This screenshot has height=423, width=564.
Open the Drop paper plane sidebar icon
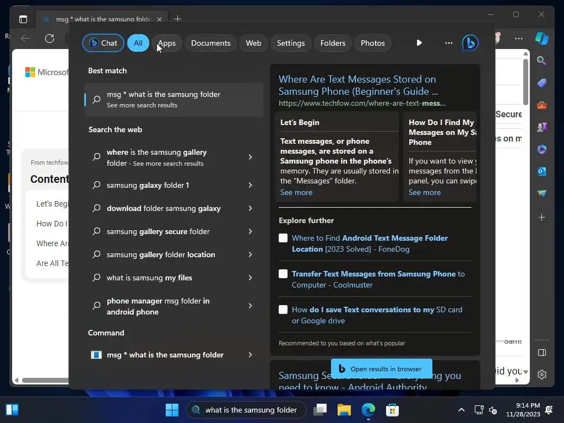(x=542, y=193)
